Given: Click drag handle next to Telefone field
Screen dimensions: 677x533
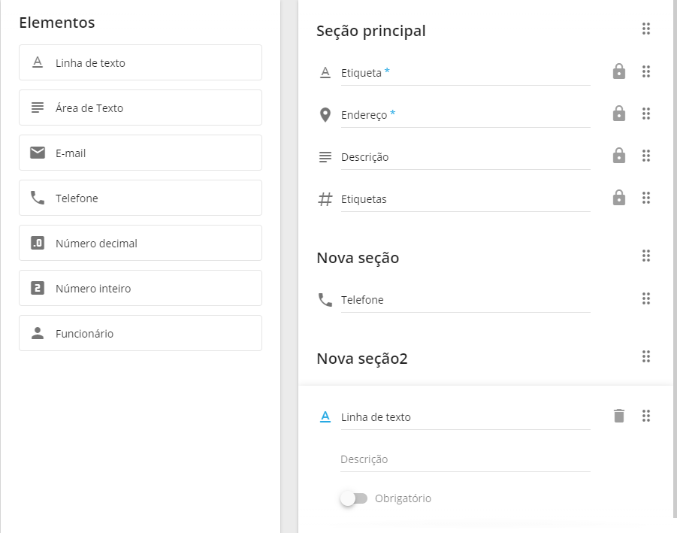Looking at the screenshot, I should [x=645, y=299].
